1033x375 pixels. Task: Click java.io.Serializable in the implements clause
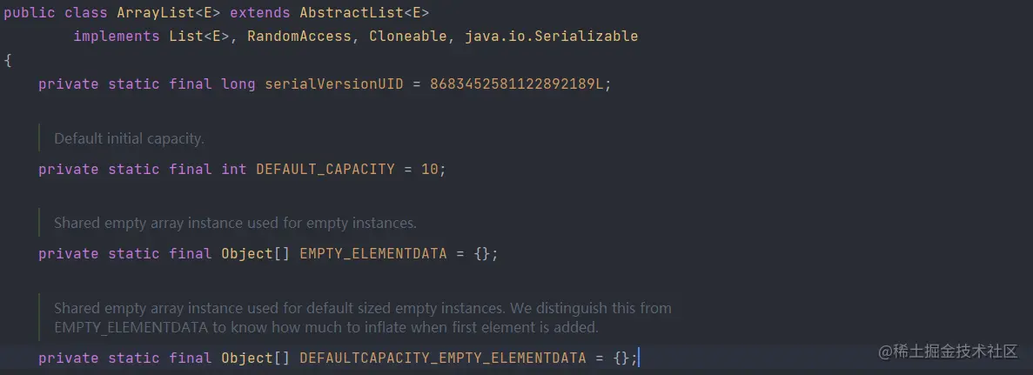tap(552, 37)
